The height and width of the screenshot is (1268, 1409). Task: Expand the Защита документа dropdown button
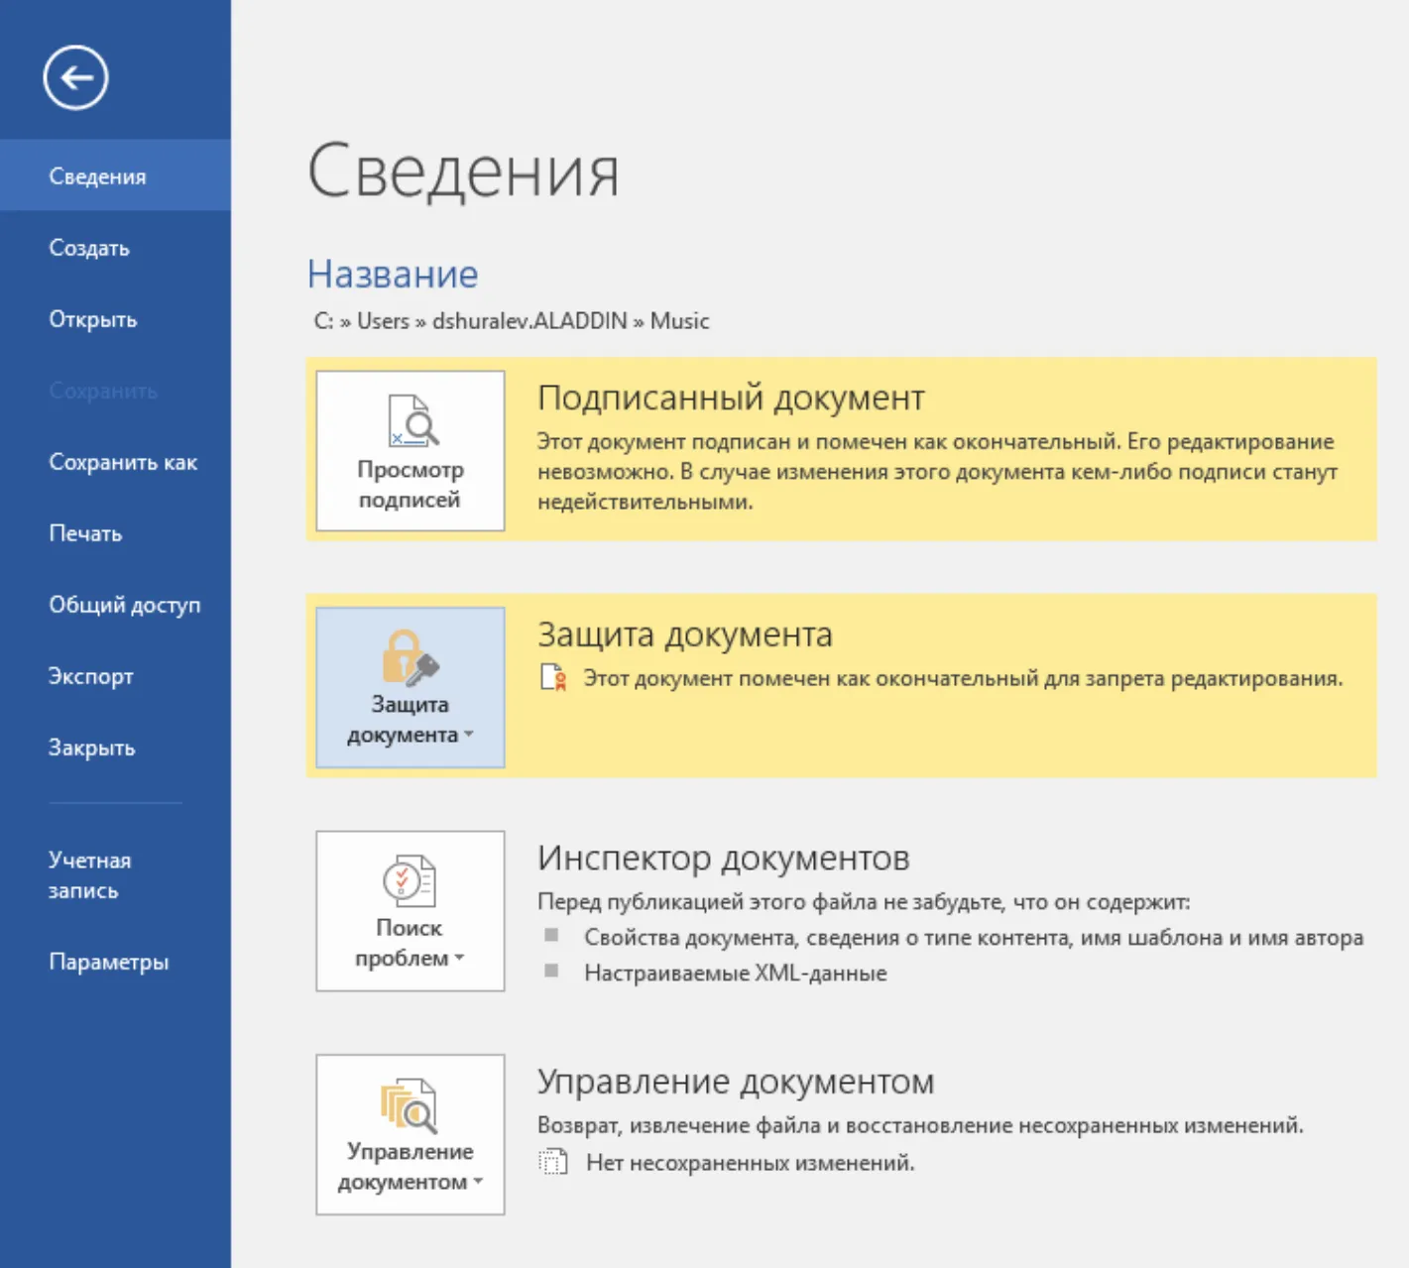coord(411,687)
